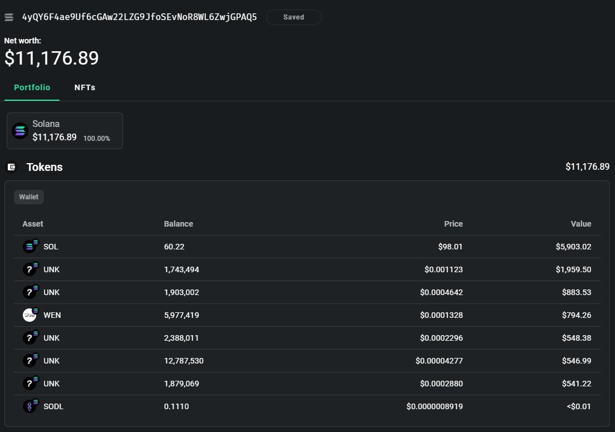Click the value $883.53
Screen dimensions: 615x432
tap(577, 292)
